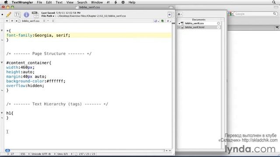The image size is (280, 157).
Task: Toggle the documents drawer icon
Action: click(170, 14)
